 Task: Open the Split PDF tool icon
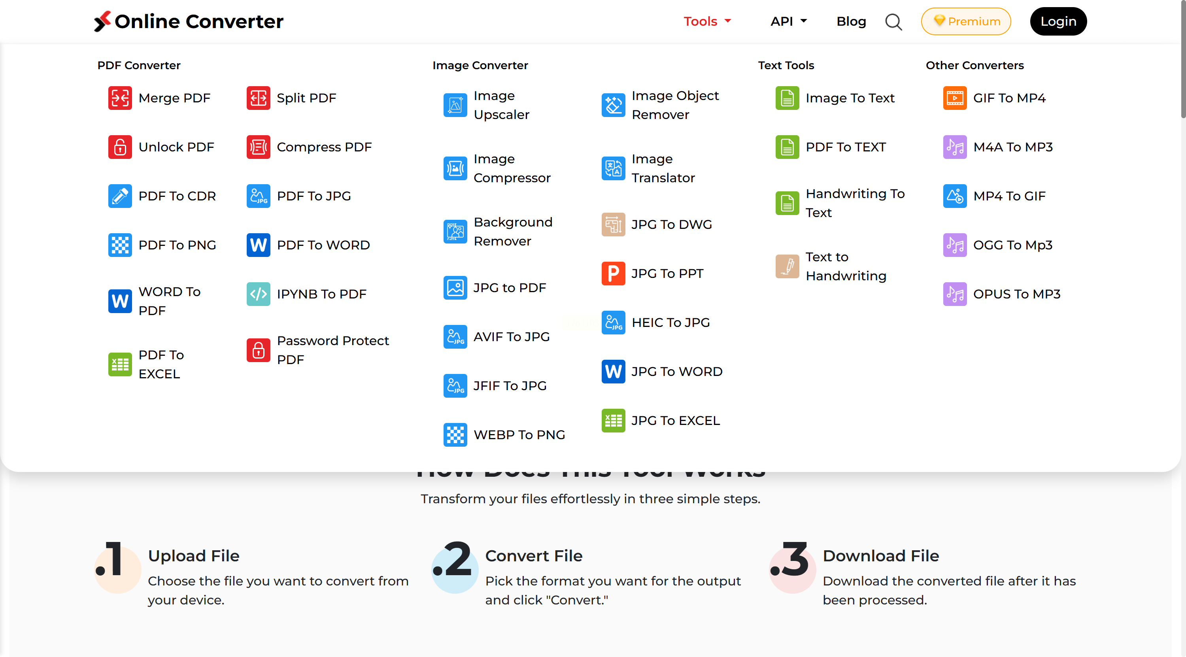click(258, 98)
